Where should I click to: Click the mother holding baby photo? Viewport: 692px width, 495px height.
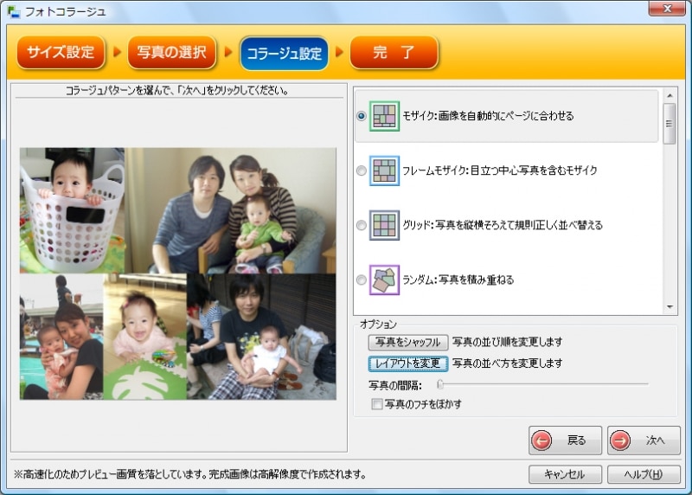[61, 337]
